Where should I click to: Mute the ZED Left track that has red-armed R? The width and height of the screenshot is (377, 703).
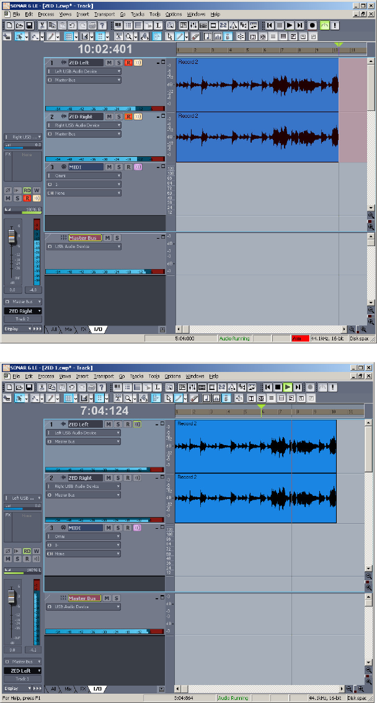coord(109,63)
